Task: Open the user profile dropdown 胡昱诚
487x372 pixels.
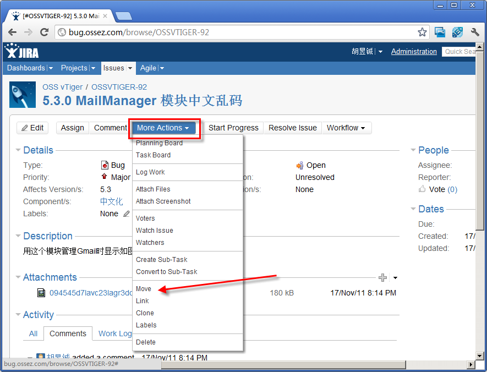Action: tap(367, 52)
